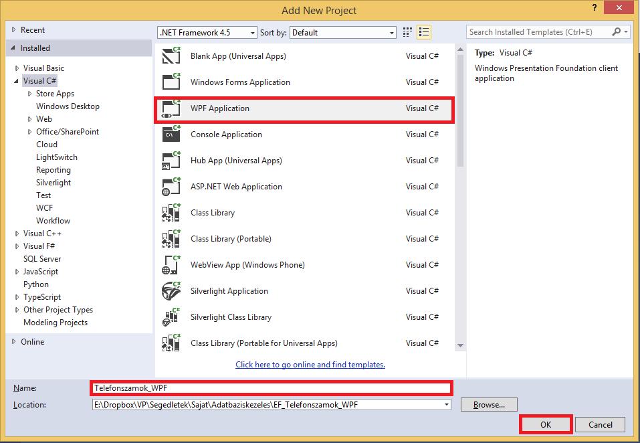Expand the Recent section
Screen dimensions: 640x443
pos(14,30)
